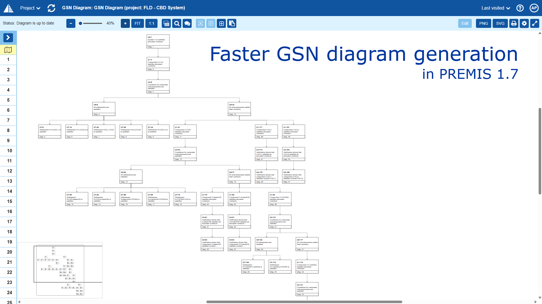The image size is (542, 304).
Task: Toggle the overview minimap icon
Action: [166, 23]
